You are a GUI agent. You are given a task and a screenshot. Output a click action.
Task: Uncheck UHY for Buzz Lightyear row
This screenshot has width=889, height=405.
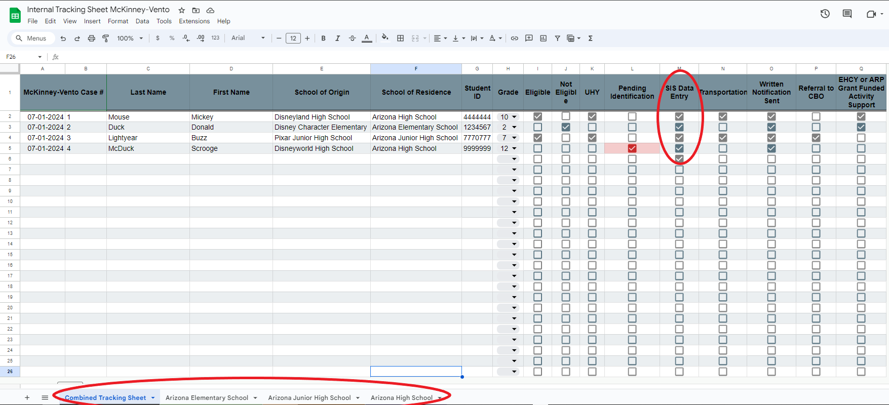pyautogui.click(x=592, y=138)
